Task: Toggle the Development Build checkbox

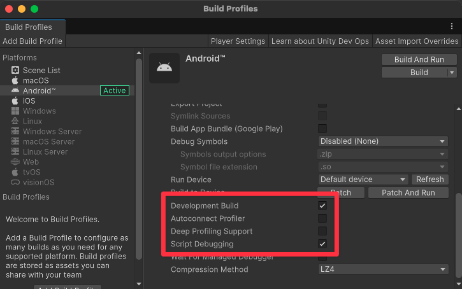Action: 322,206
